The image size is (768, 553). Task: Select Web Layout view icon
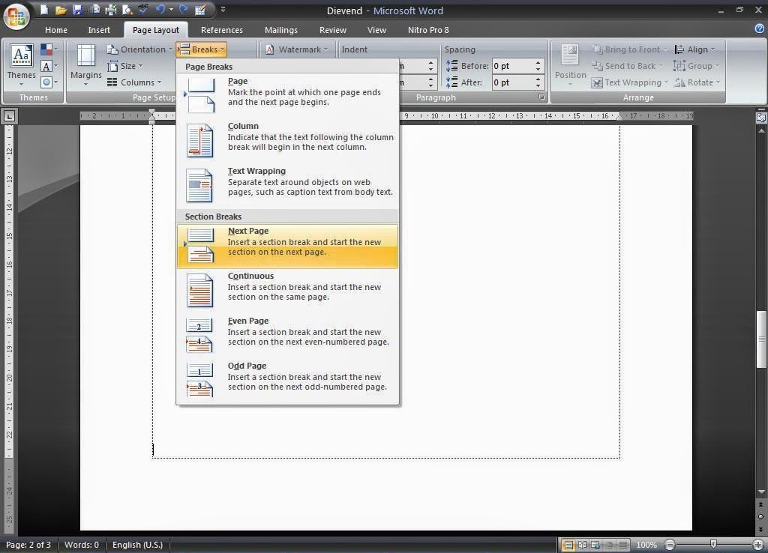click(x=595, y=545)
